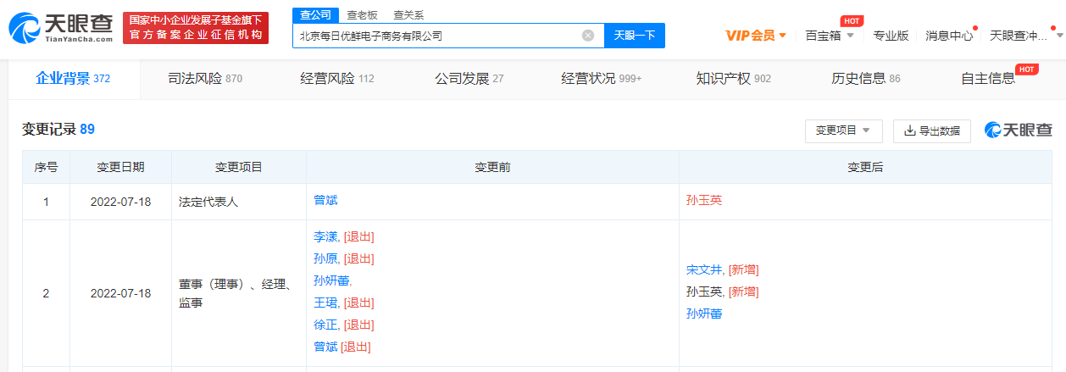Open the 徐正 person link

[x=326, y=325]
